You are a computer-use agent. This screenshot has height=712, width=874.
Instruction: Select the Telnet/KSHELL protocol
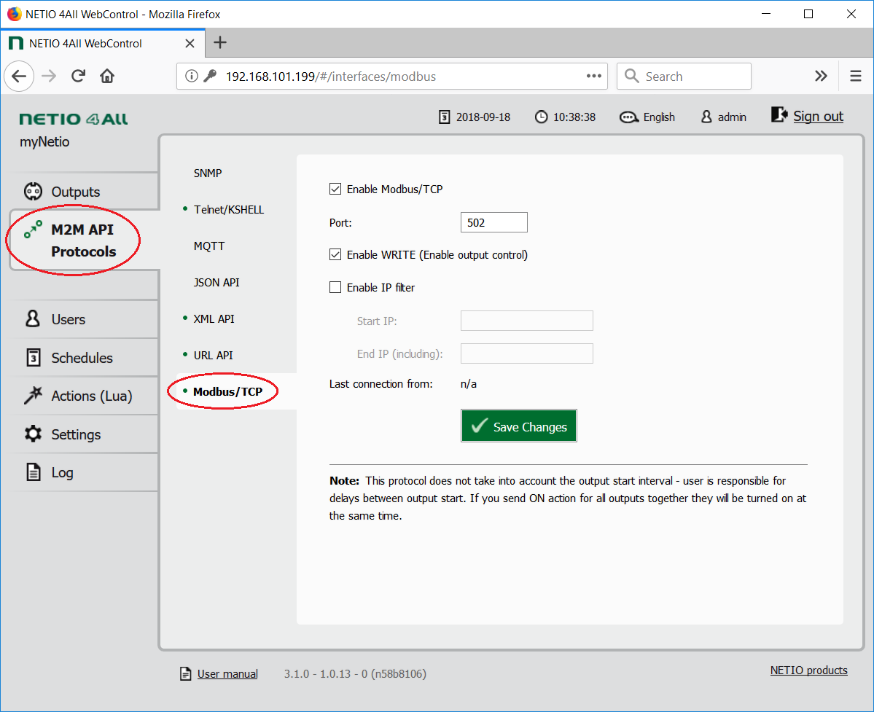pos(229,209)
